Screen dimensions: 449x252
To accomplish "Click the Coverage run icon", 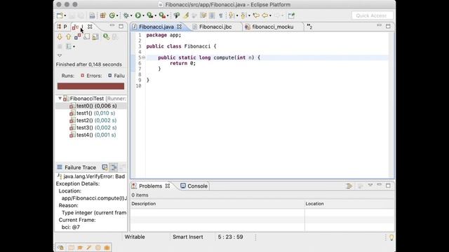I will [x=149, y=15].
